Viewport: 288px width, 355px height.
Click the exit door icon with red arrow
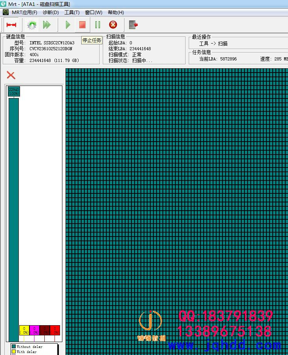pyautogui.click(x=133, y=25)
